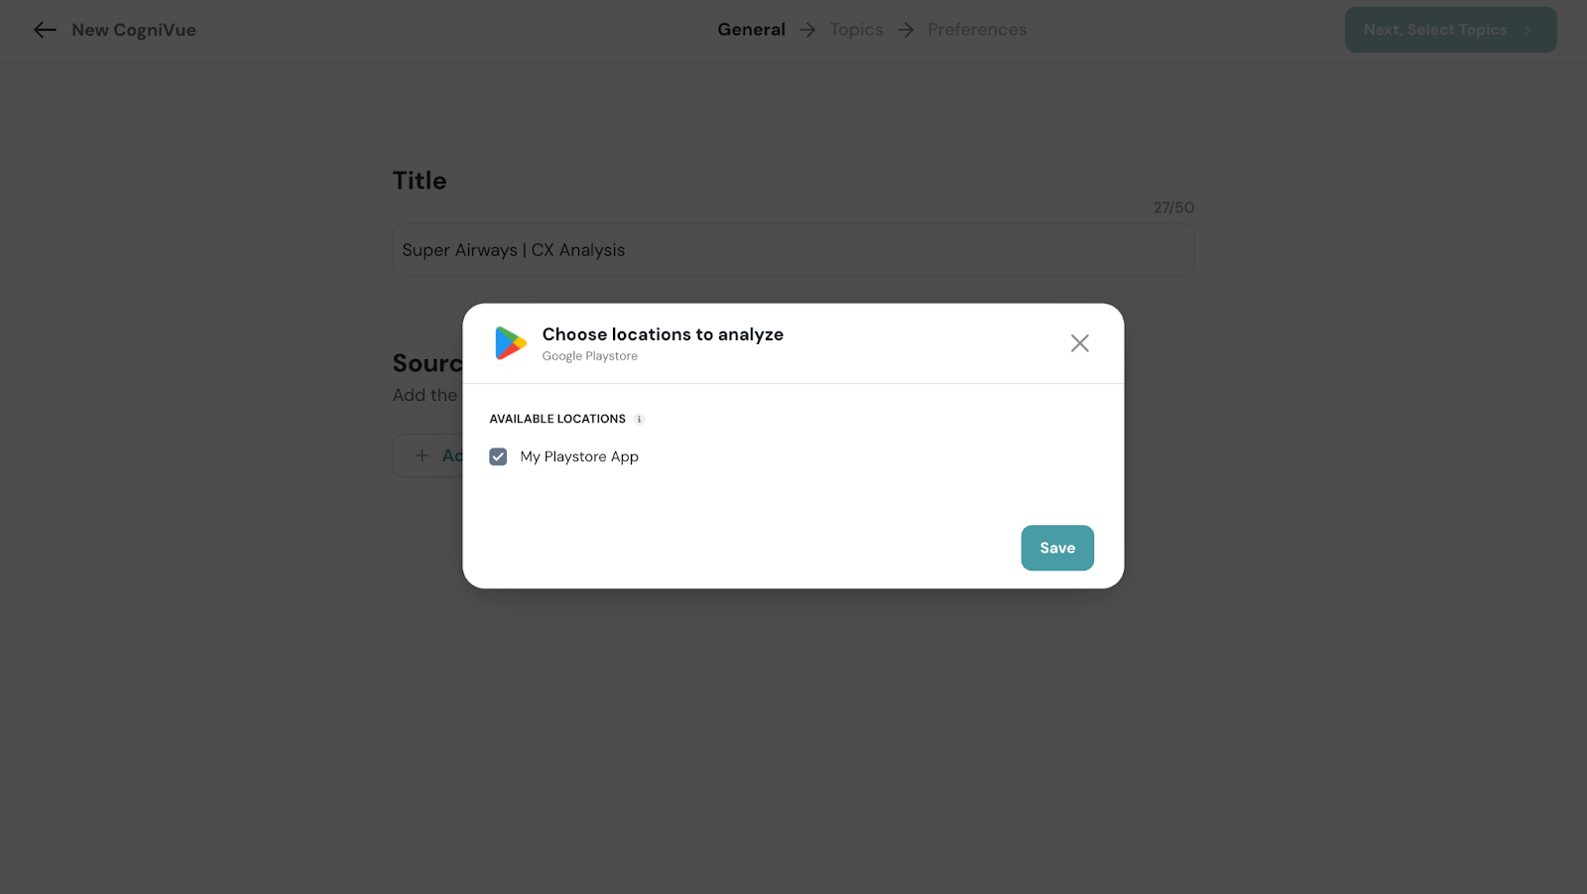Click the 27/50 character counter
The image size is (1587, 894).
point(1173,207)
